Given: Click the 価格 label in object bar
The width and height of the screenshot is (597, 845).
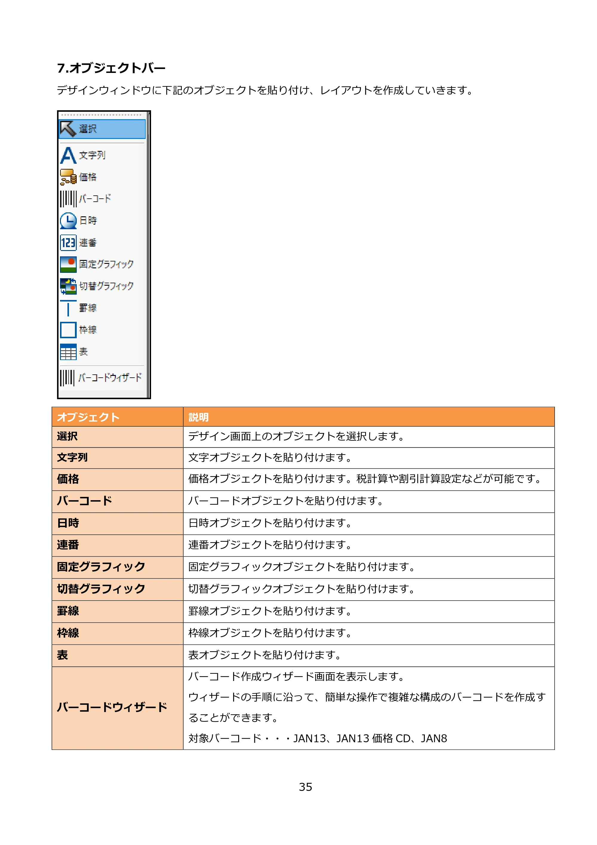Looking at the screenshot, I should tap(88, 177).
